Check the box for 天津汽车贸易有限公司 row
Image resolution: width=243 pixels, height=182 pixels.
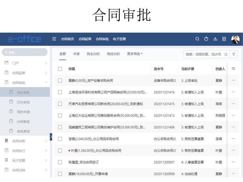pos(60,104)
